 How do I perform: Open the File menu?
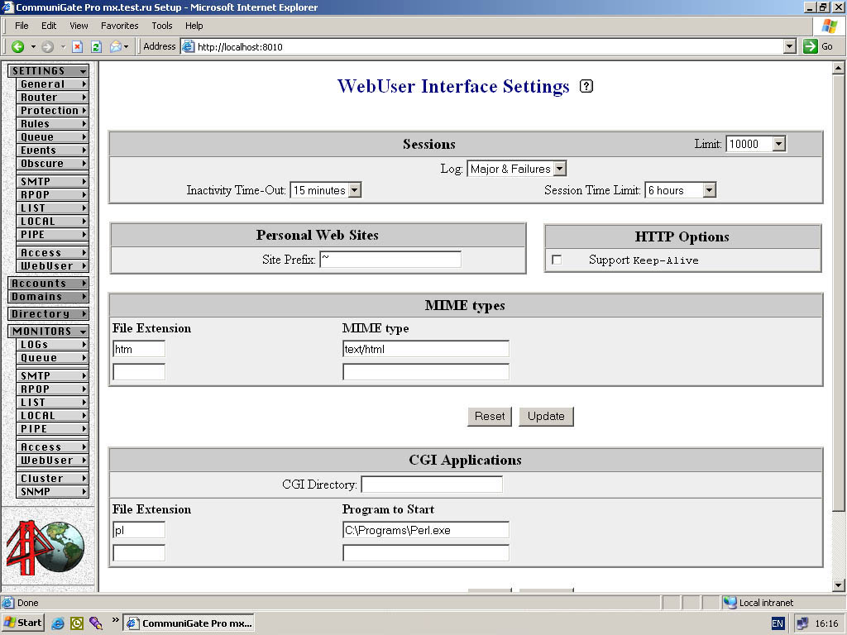(22, 26)
